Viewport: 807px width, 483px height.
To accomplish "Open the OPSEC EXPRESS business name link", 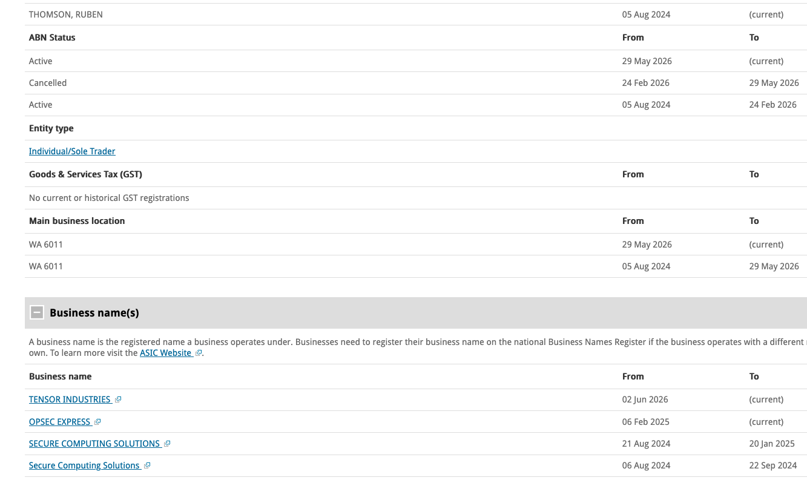I will [59, 422].
